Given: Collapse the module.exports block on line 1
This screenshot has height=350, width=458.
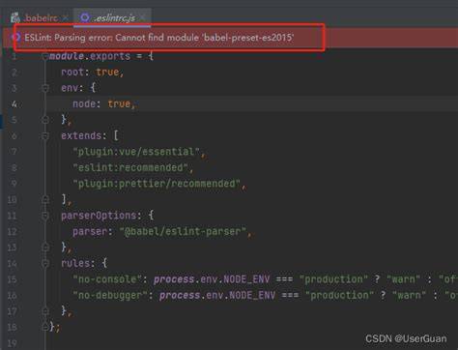Looking at the screenshot, I should (45, 56).
